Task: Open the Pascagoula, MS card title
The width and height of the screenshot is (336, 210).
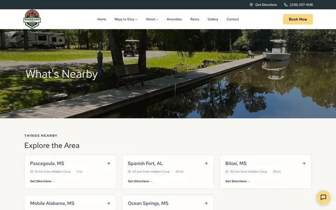Action: click(47, 163)
